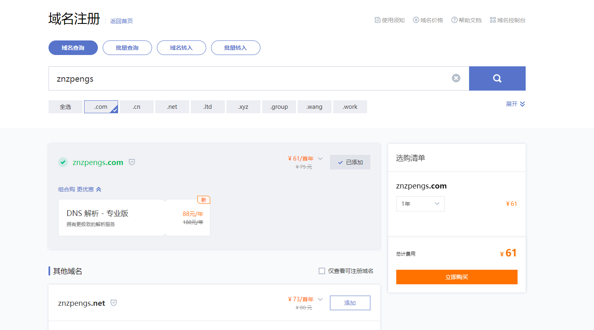
Task: Open 使用须知 usage notice
Action: pos(389,20)
